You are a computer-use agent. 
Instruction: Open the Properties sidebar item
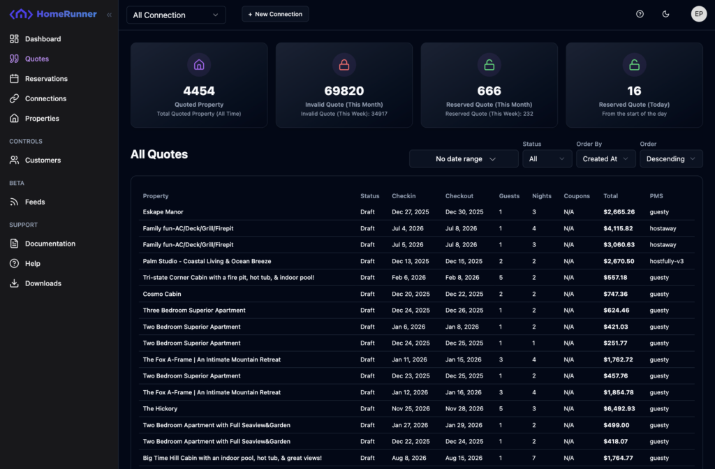[42, 119]
